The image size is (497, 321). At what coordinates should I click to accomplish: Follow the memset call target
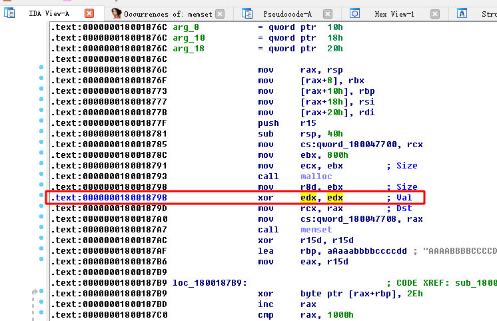pos(316,229)
